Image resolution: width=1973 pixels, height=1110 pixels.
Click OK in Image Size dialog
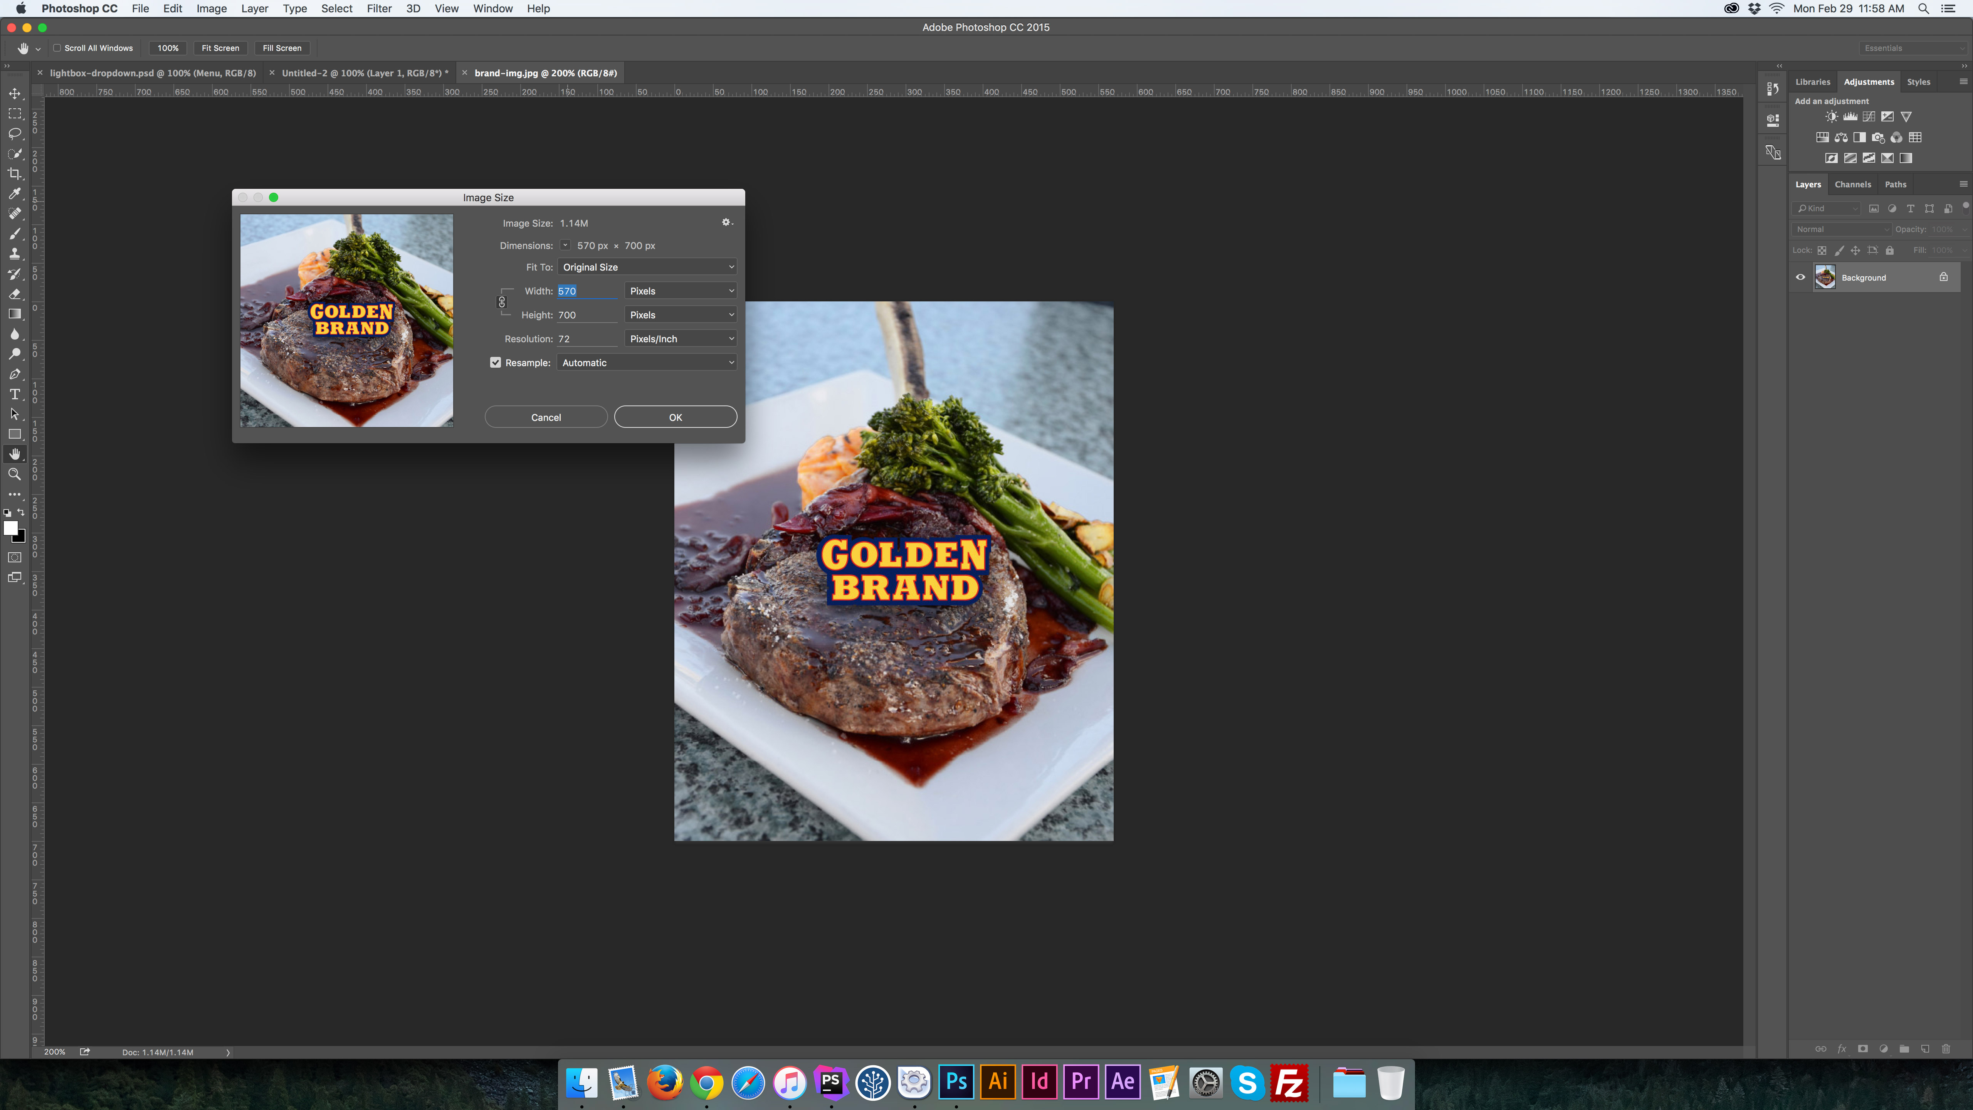(x=675, y=417)
